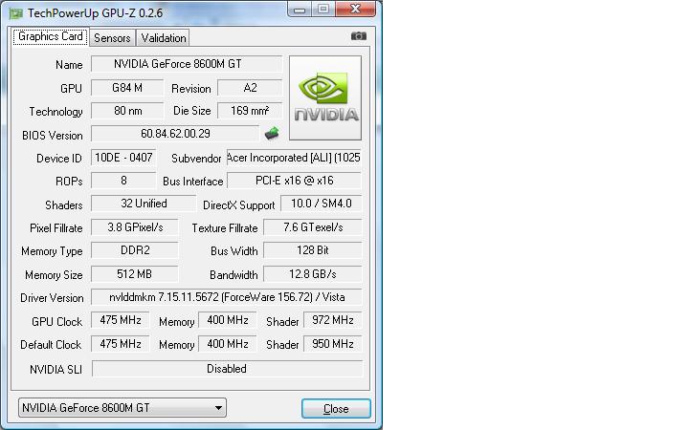Click the 'Default Clock' label

coord(51,344)
